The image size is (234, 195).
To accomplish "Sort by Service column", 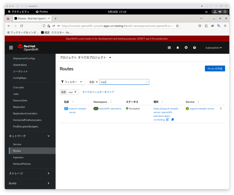I will (x=192, y=102).
